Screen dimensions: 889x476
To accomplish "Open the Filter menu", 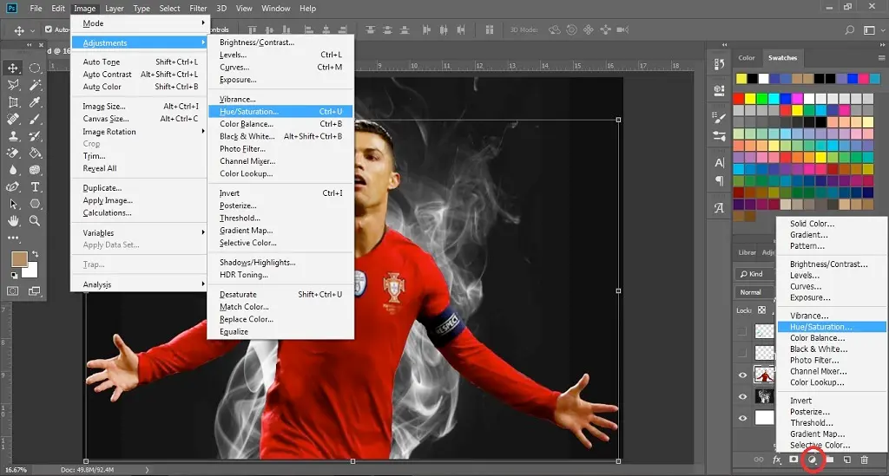I will (x=198, y=9).
